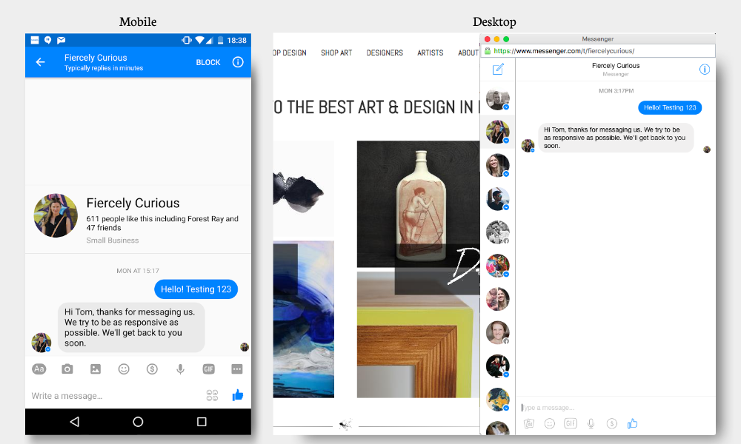
Task: Open the conversation info icon in desktop Messenger
Action: [x=705, y=70]
